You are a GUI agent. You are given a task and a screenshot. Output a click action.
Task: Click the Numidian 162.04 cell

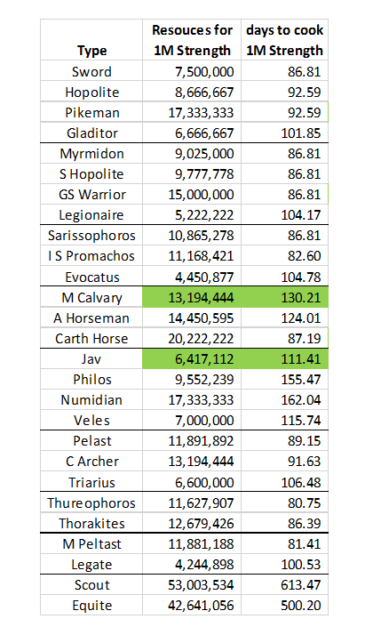coord(284,399)
